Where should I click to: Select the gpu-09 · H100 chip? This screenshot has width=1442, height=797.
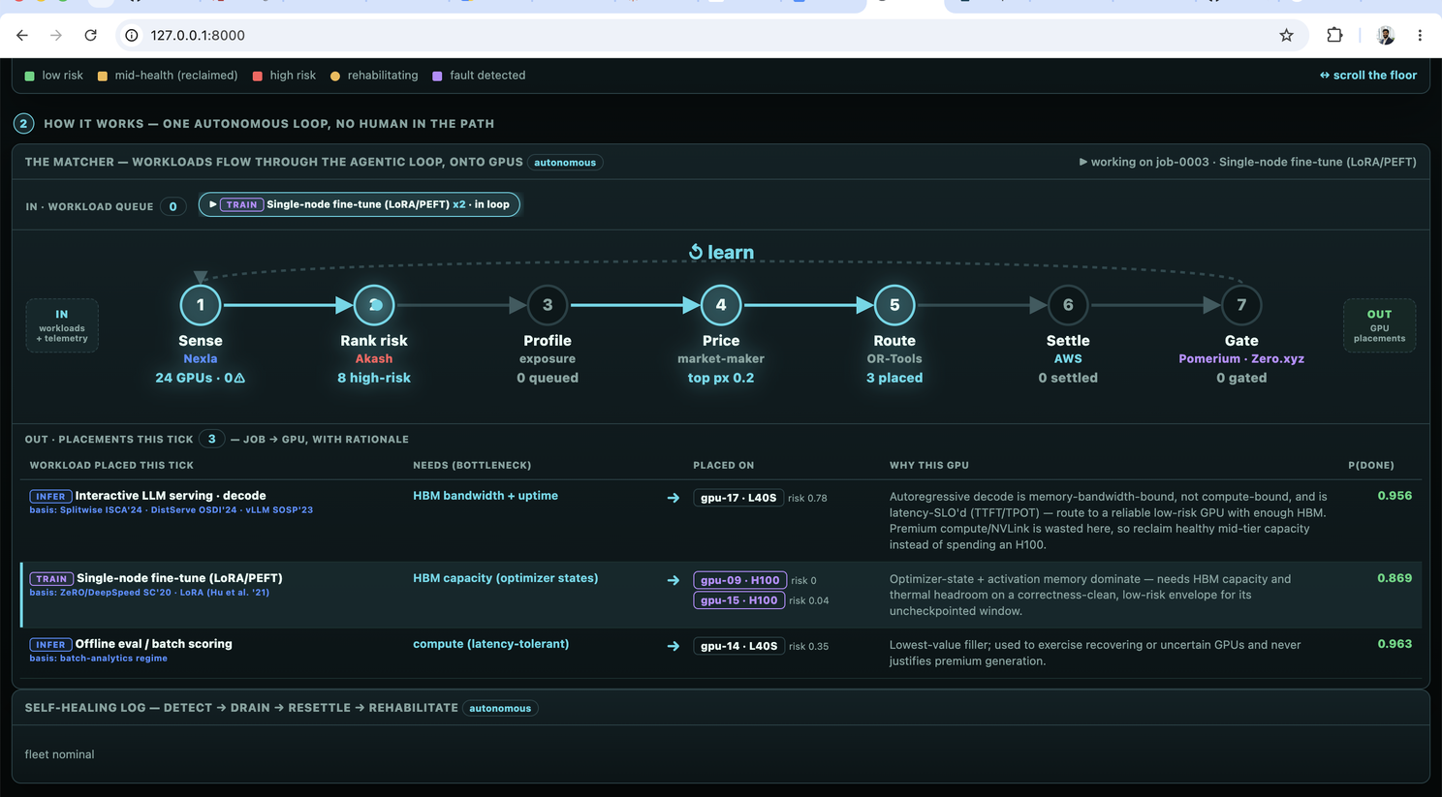coord(739,580)
